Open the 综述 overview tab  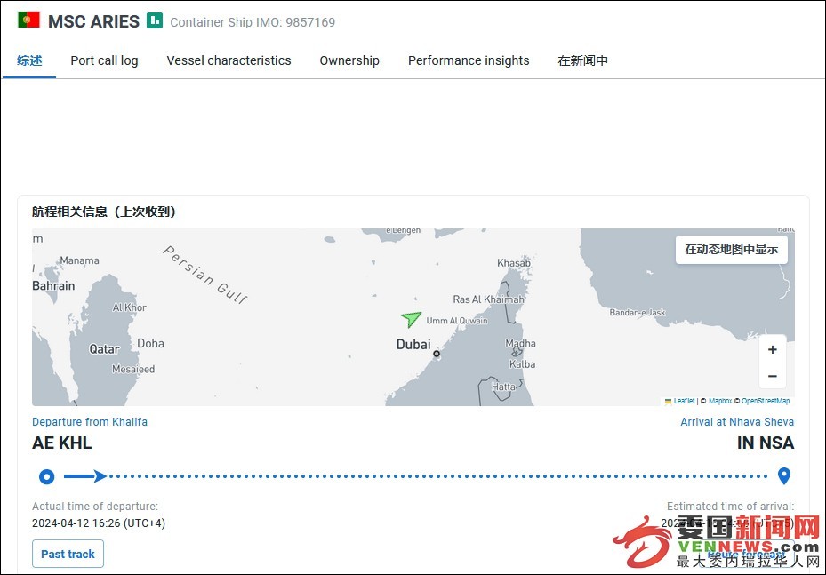(x=29, y=60)
